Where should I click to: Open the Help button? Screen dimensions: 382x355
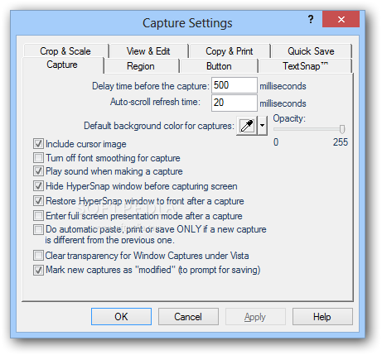pyautogui.click(x=322, y=316)
